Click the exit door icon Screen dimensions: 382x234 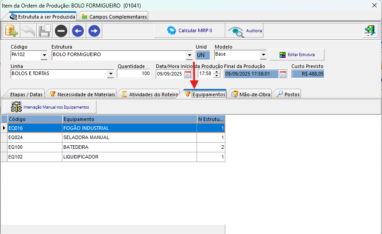click(369, 30)
